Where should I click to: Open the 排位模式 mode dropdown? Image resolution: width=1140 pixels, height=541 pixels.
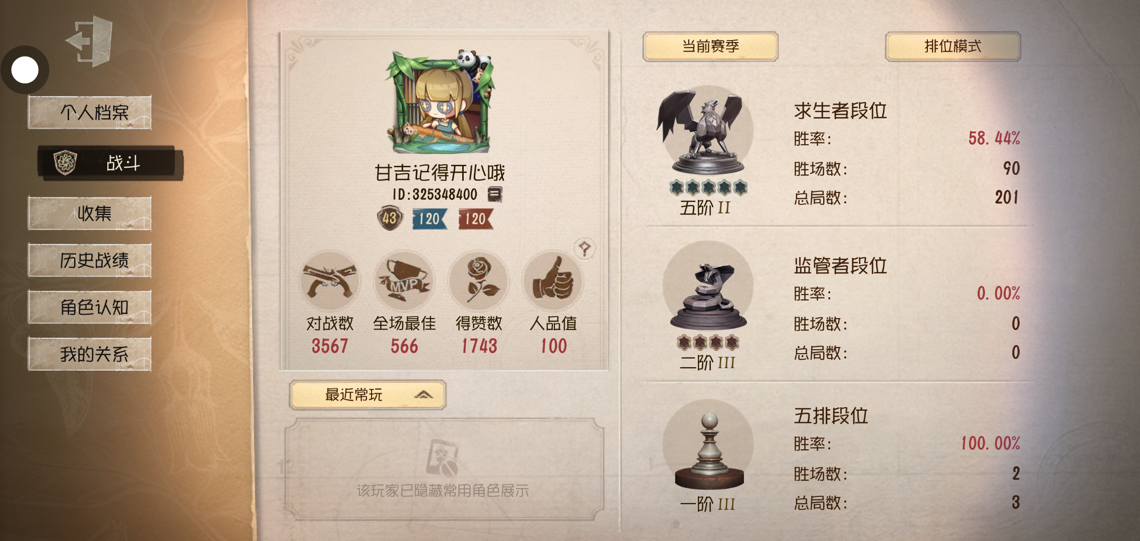[953, 47]
